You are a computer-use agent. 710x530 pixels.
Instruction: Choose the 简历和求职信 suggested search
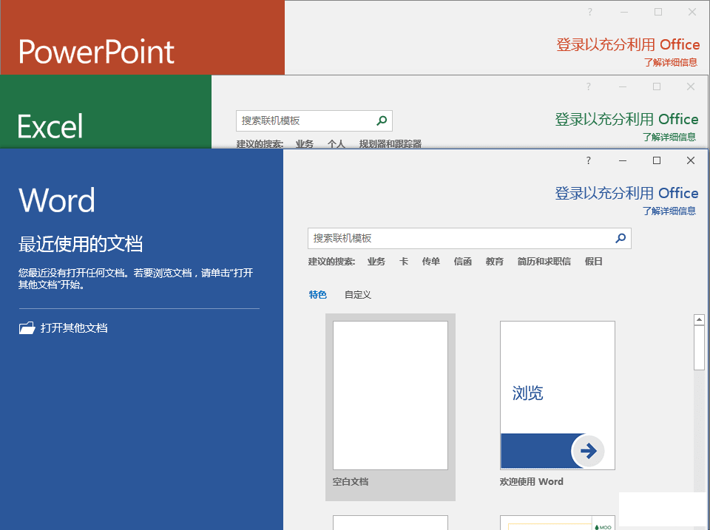pos(544,262)
